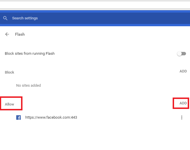
Task: Click the No sites added text
Action: click(x=28, y=86)
